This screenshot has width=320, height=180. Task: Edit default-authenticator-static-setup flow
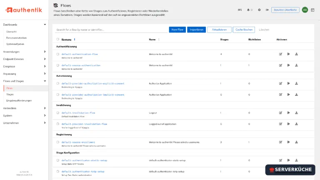point(280,160)
